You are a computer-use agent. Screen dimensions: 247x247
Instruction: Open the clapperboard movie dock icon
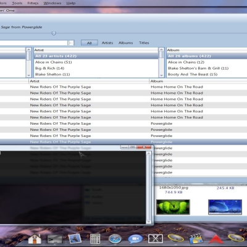point(196,239)
